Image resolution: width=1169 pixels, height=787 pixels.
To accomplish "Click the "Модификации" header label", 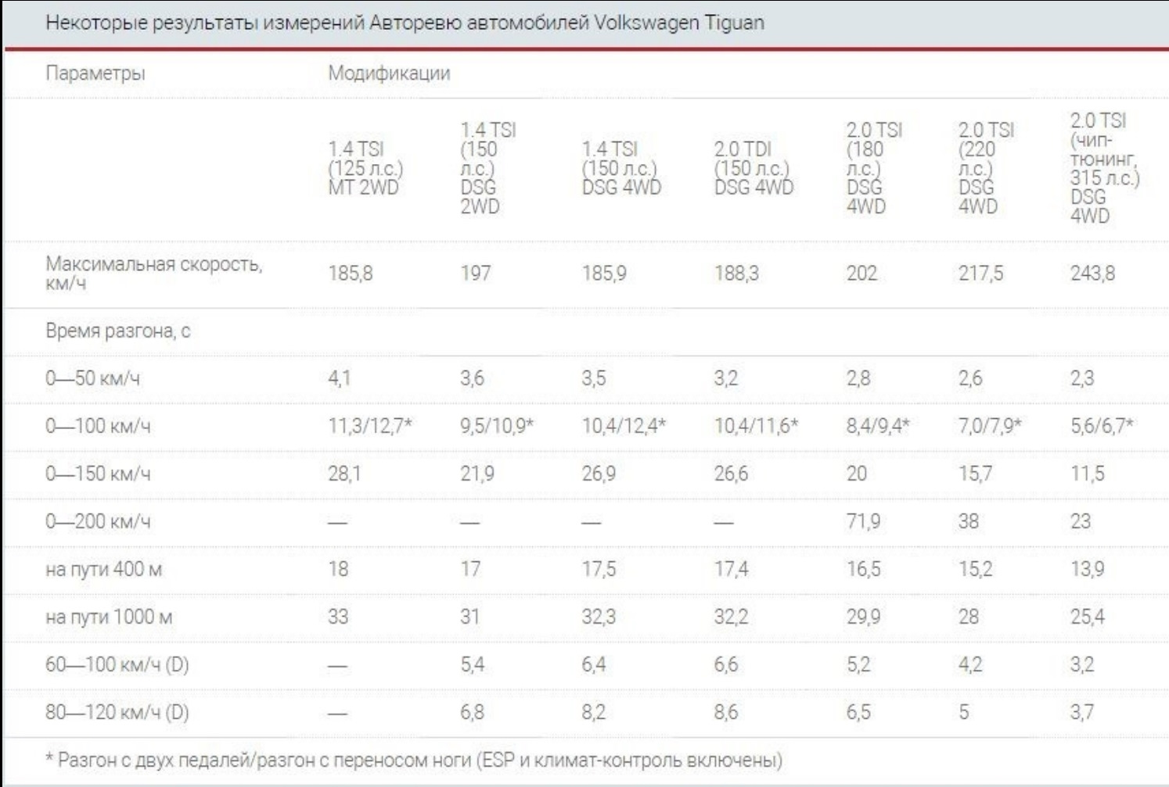I will [x=389, y=73].
